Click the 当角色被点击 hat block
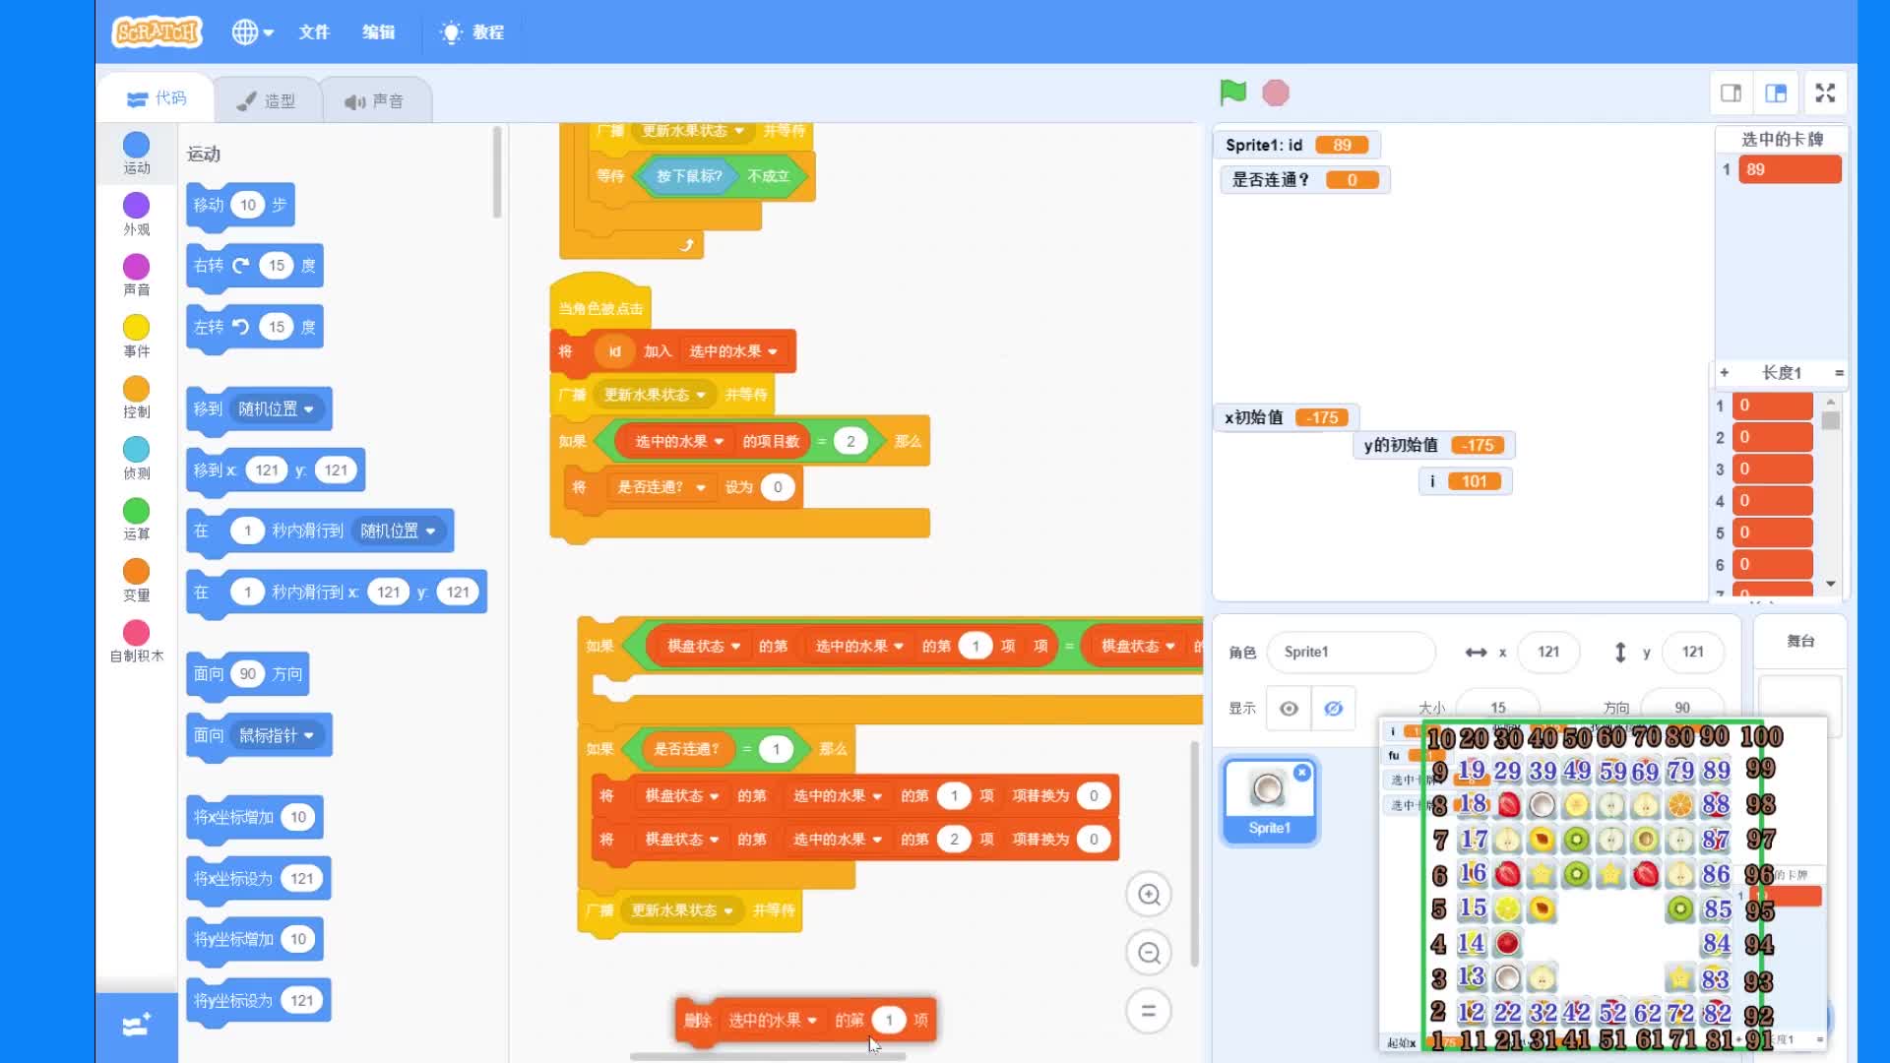This screenshot has height=1063, width=1890. pos(599,305)
